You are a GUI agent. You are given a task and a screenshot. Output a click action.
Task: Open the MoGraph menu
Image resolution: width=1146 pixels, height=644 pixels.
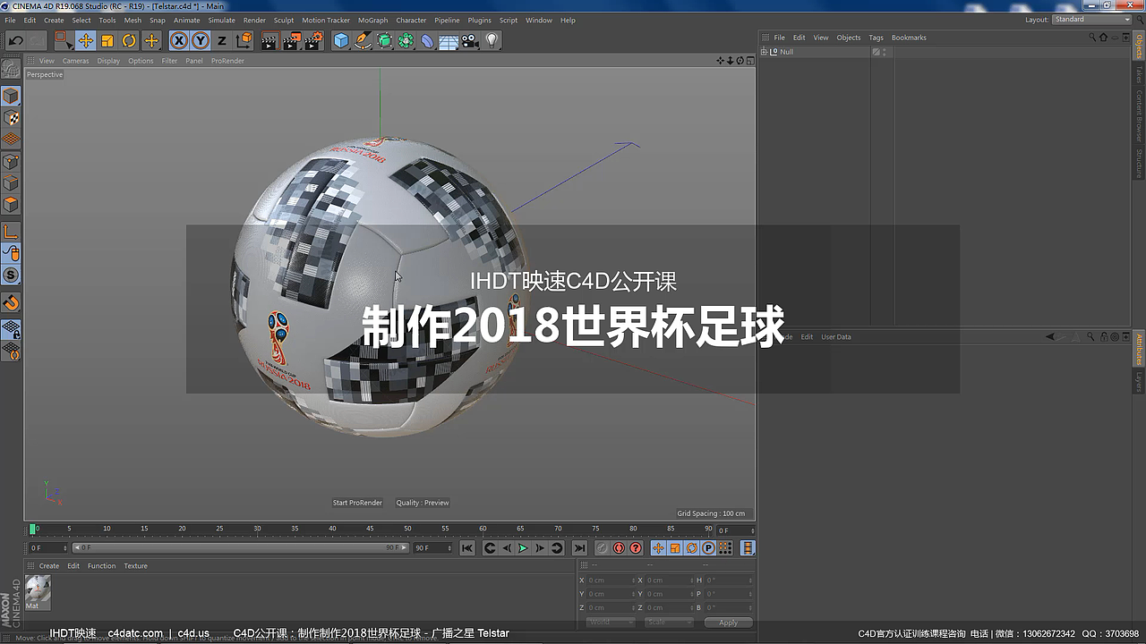372,20
